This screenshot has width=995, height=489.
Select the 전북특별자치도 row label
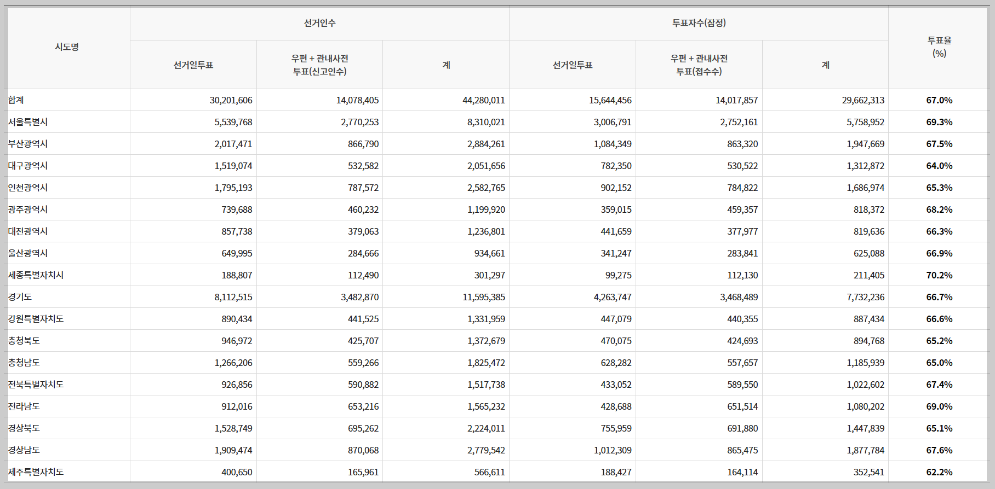coord(36,385)
